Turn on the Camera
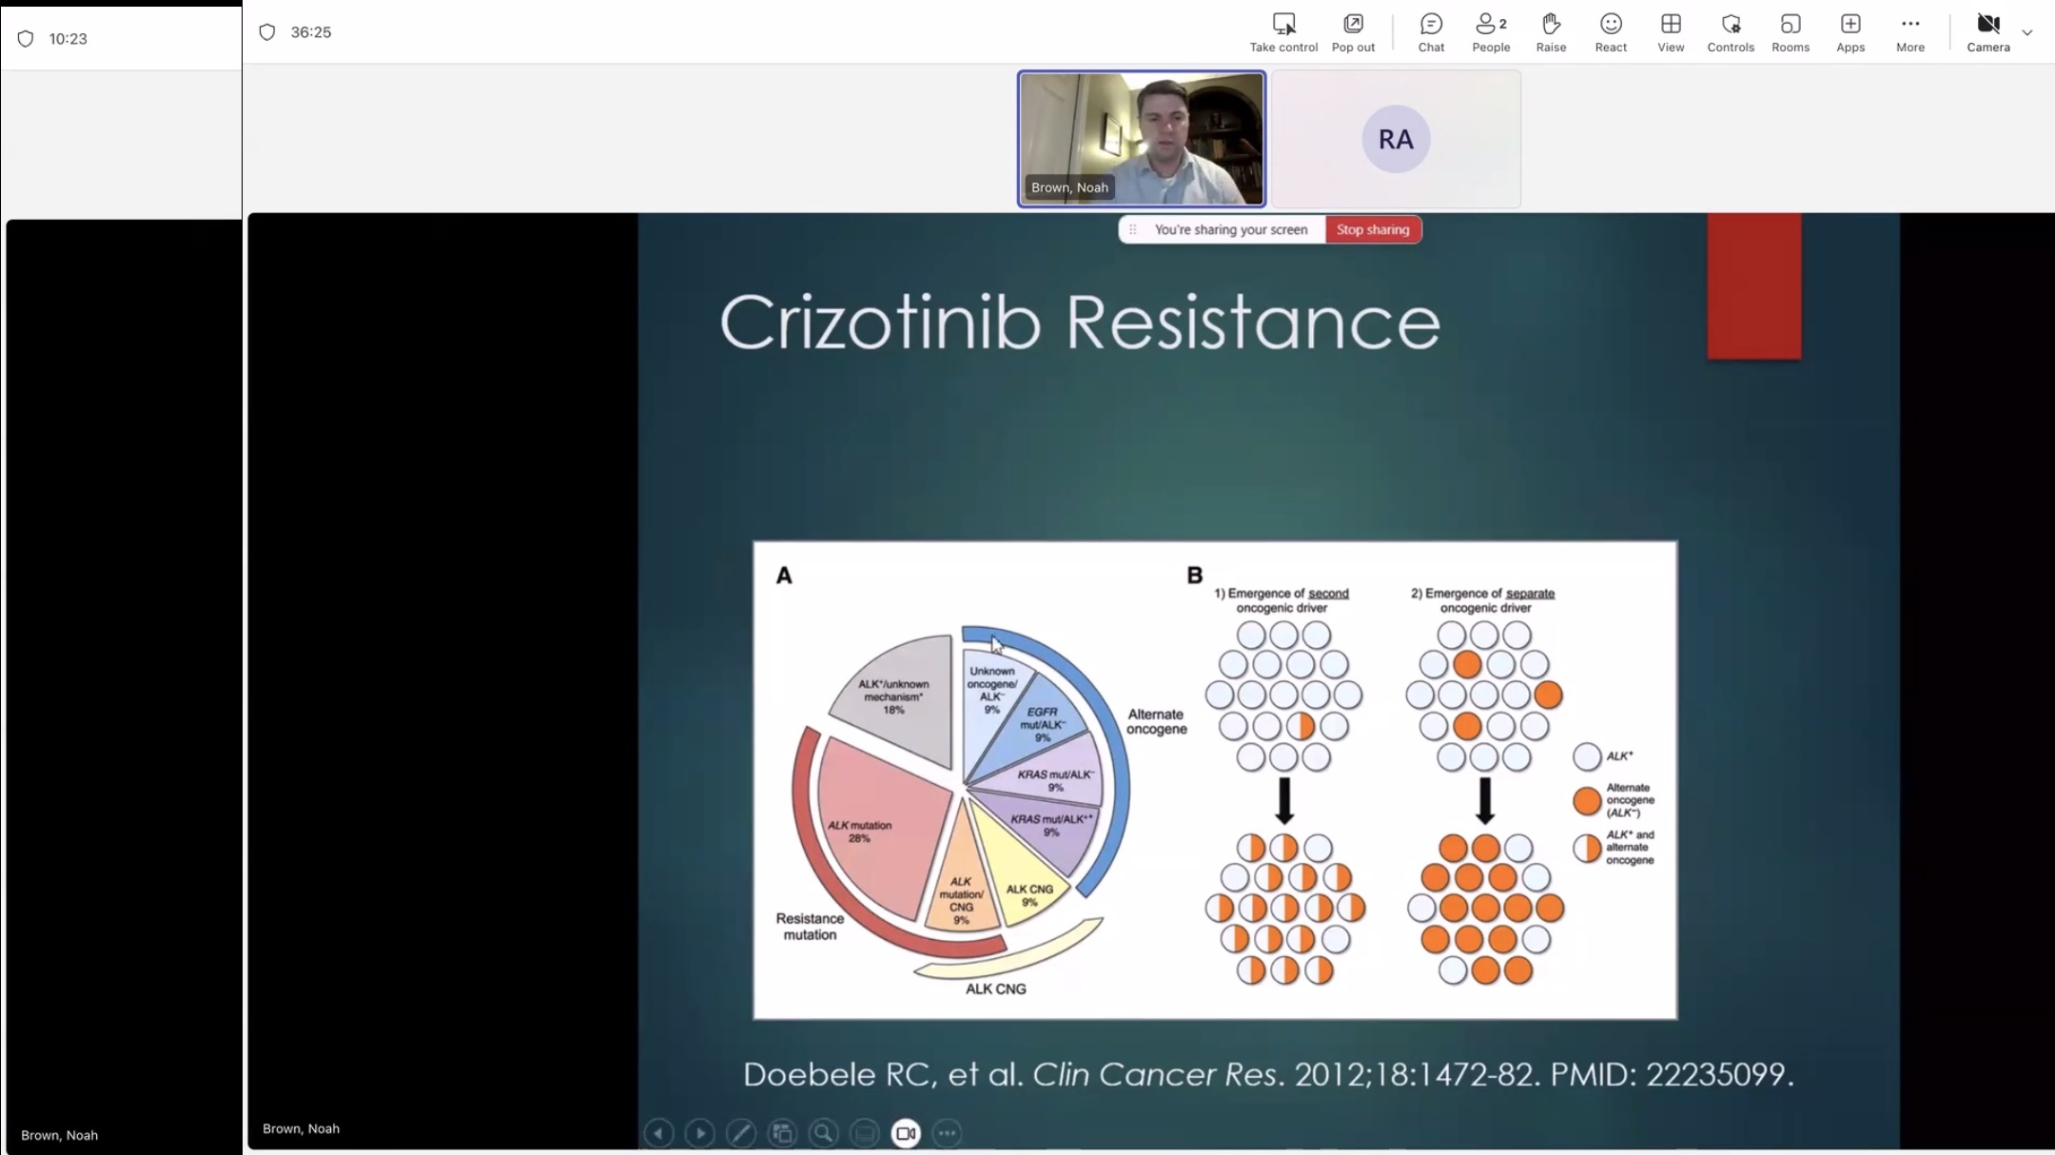The height and width of the screenshot is (1155, 2055). coord(1987,32)
